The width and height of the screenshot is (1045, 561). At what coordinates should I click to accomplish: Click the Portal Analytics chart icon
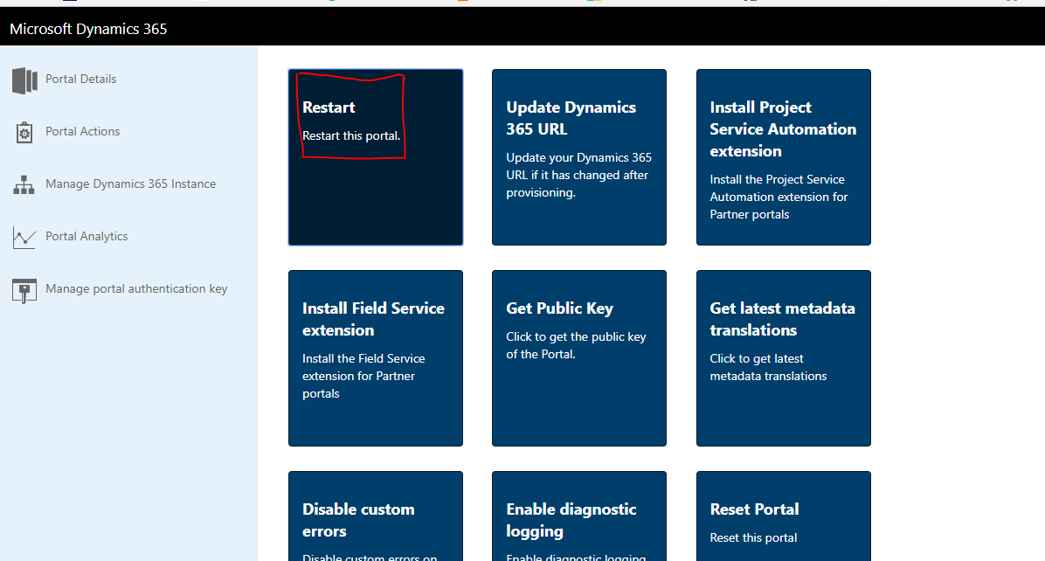[24, 237]
